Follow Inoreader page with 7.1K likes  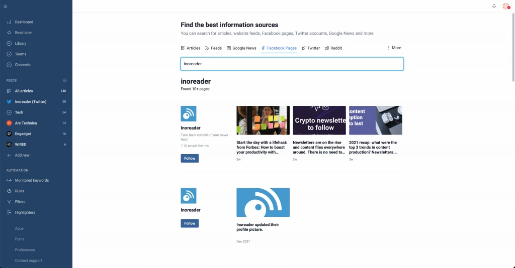coord(190,158)
